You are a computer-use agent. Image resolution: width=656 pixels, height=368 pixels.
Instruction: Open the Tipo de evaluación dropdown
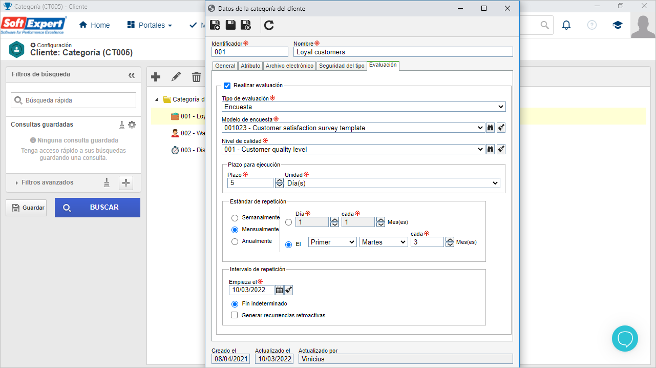pyautogui.click(x=364, y=107)
